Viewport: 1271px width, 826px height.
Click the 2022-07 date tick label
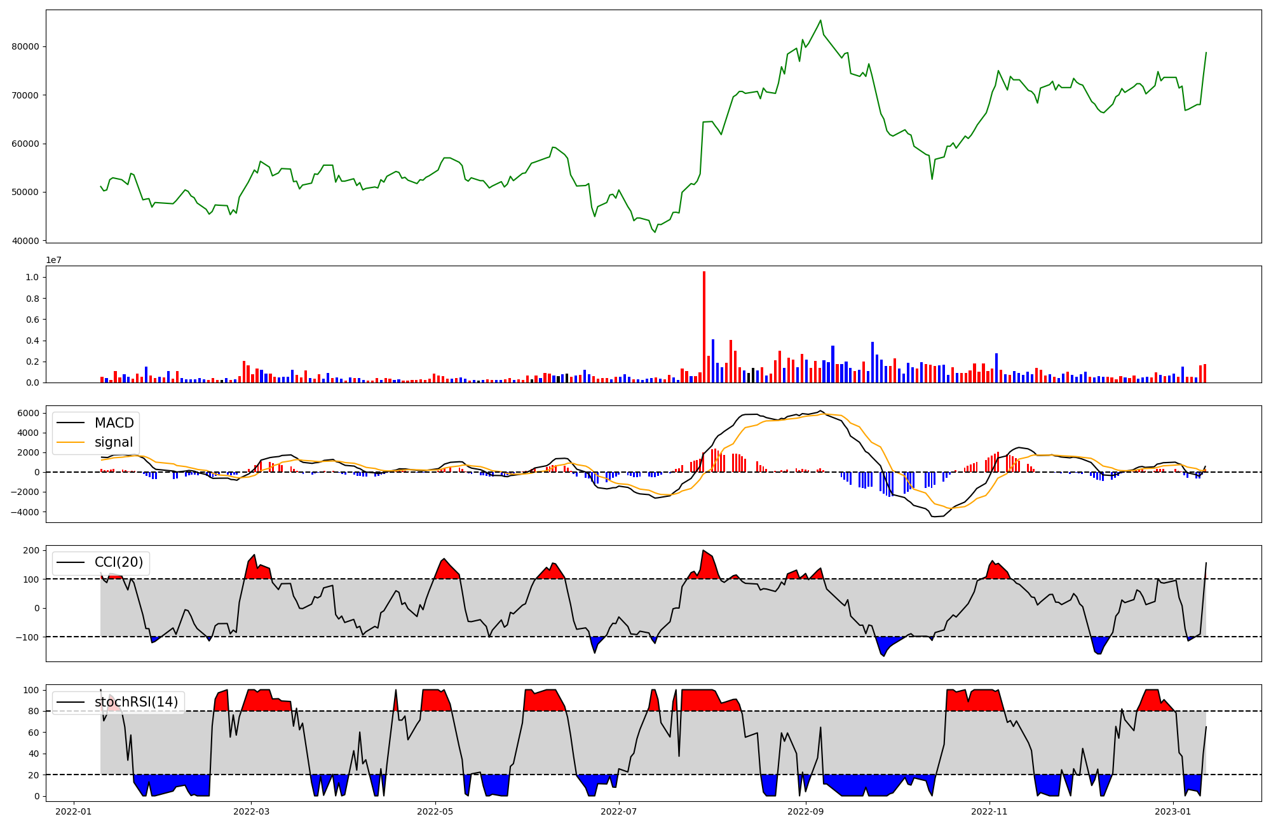pos(618,811)
